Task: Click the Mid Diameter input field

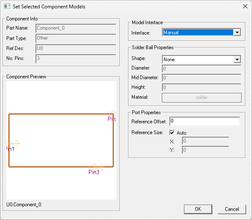Action: tap(202, 78)
